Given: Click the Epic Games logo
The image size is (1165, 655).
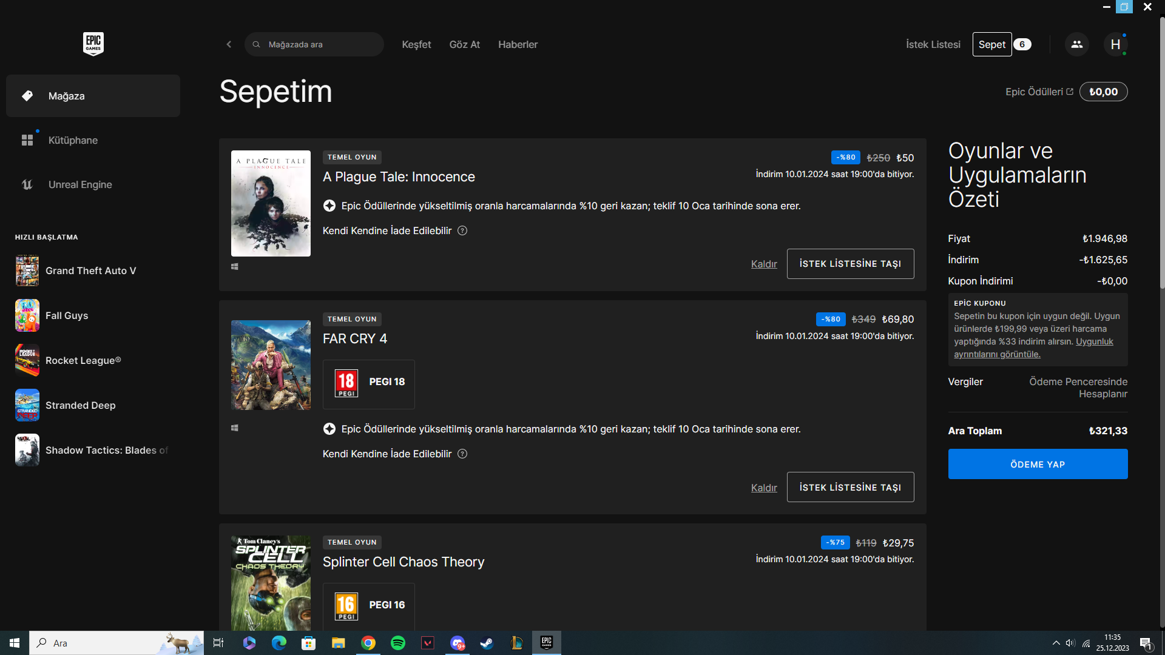Looking at the screenshot, I should click(x=93, y=44).
